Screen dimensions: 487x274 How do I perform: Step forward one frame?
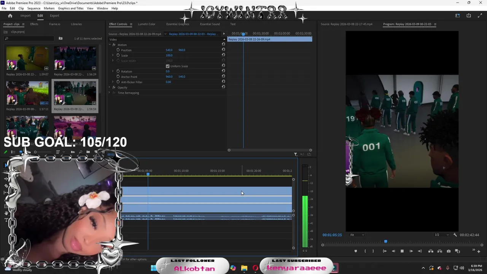coord(411,251)
